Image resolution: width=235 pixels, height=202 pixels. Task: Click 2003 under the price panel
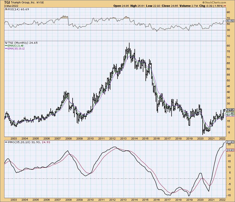click(x=14, y=138)
